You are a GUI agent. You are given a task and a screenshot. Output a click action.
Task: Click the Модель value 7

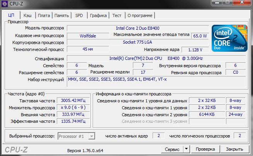coord(143,65)
